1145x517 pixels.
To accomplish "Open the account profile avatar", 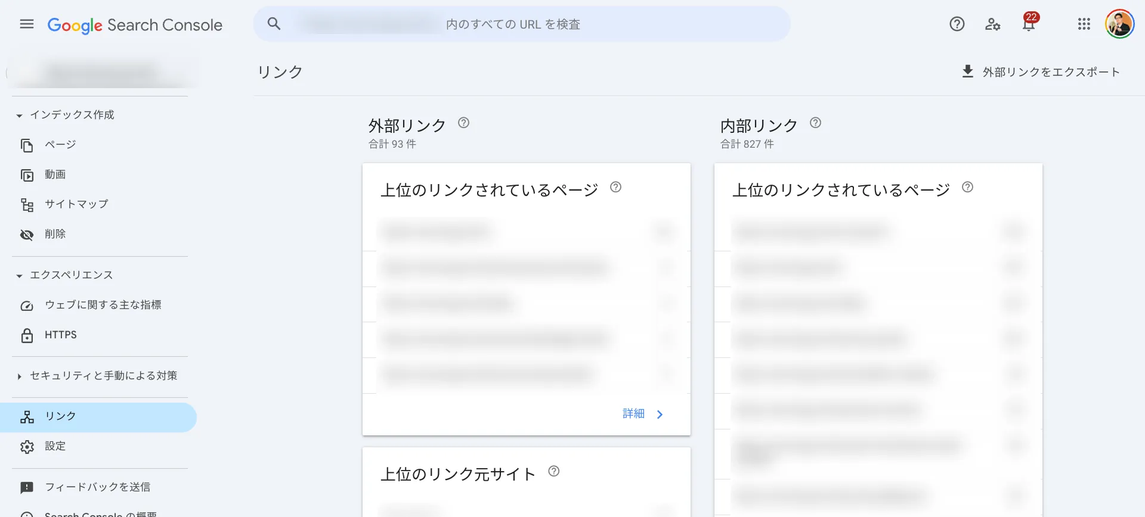I will coord(1119,24).
